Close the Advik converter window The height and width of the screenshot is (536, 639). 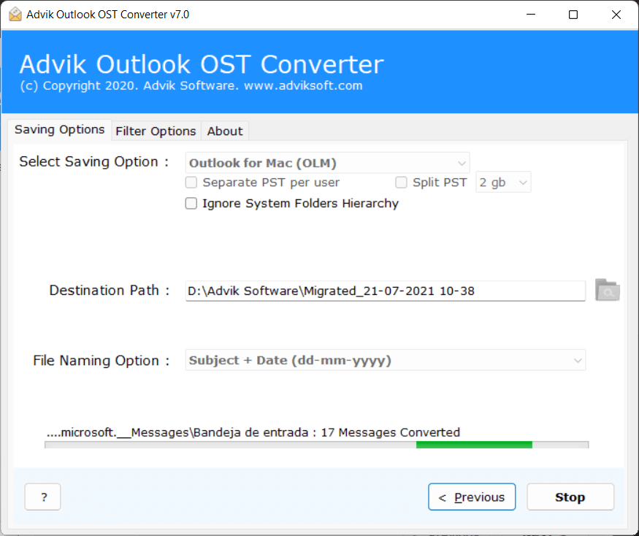pos(616,15)
